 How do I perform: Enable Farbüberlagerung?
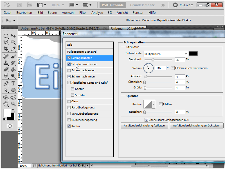[69, 108]
